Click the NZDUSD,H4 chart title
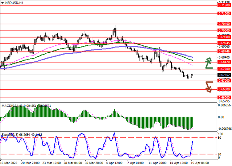232x166 pixels. click(x=14, y=3)
